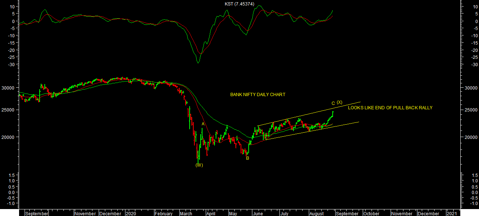Click the latest green candle at the August rally top
Screen dimensions: 479x216
333,113
